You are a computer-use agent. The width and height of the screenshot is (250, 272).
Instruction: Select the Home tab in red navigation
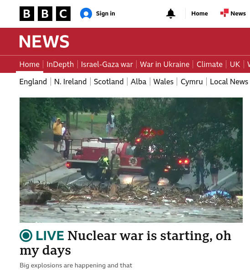pyautogui.click(x=30, y=65)
